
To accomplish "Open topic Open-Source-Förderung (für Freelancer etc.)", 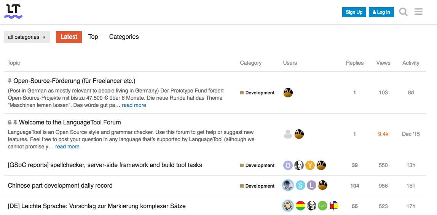I will click(74, 81).
